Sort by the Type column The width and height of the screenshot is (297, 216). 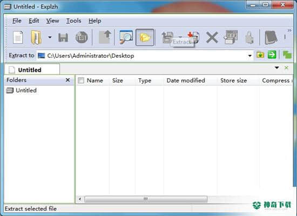point(145,80)
